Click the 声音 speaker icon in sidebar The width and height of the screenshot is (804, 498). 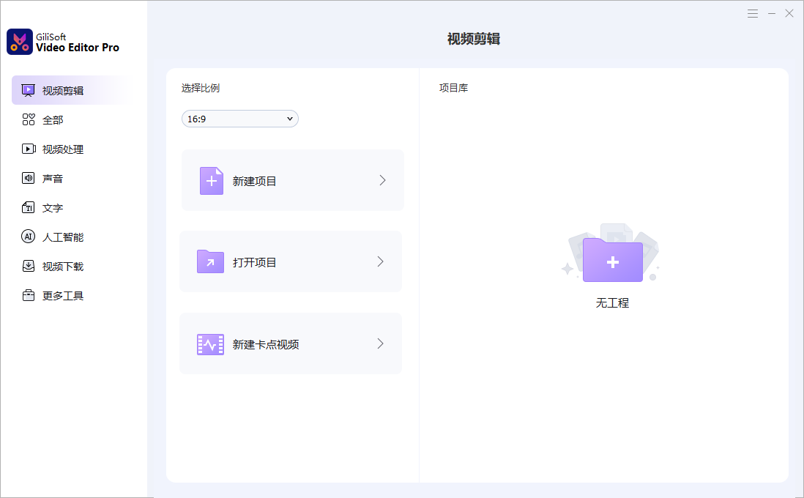click(29, 179)
